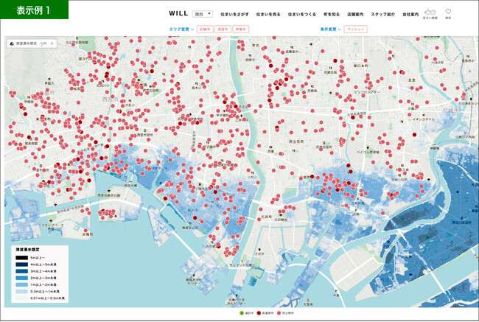
Task: Open saved items via the heart icon
Action: [x=448, y=12]
